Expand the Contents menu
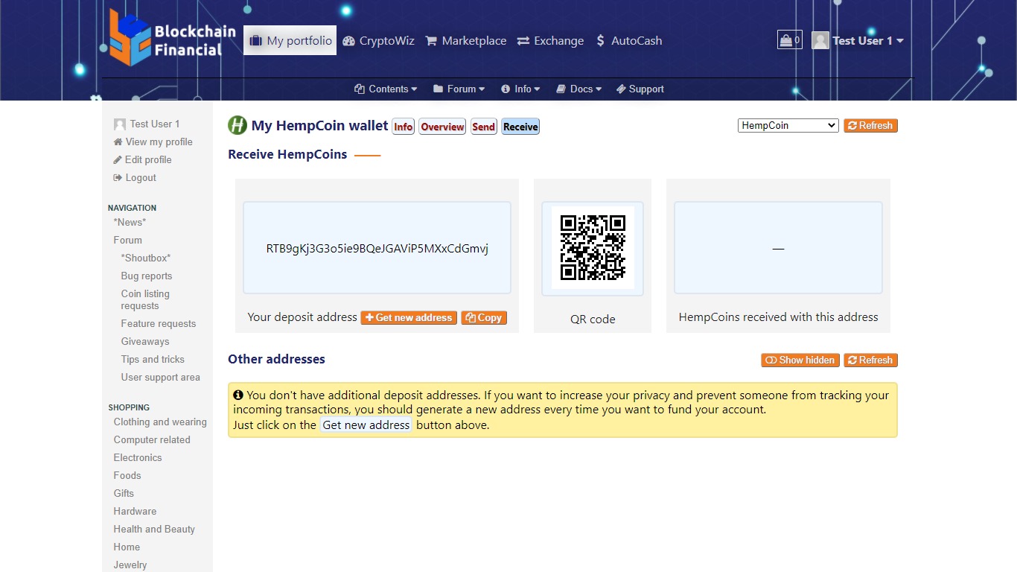This screenshot has height=572, width=1017. tap(386, 89)
